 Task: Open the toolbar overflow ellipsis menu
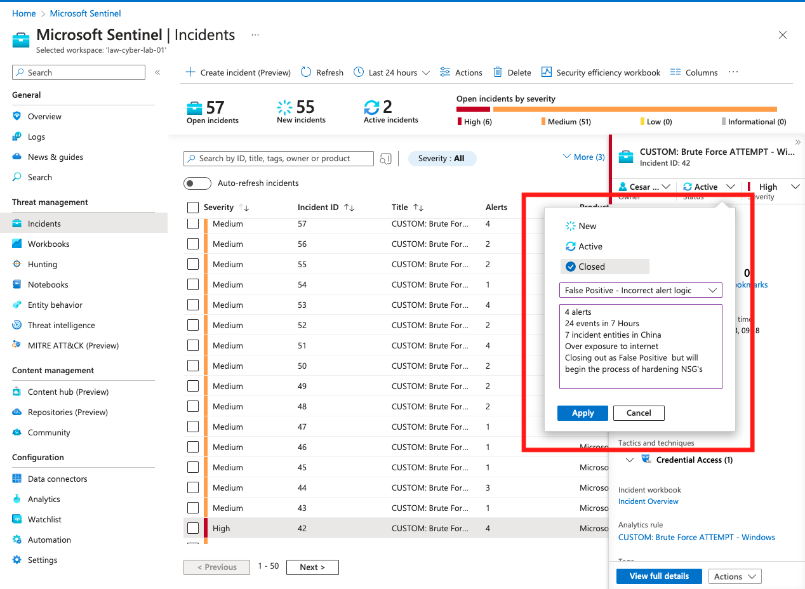[733, 72]
